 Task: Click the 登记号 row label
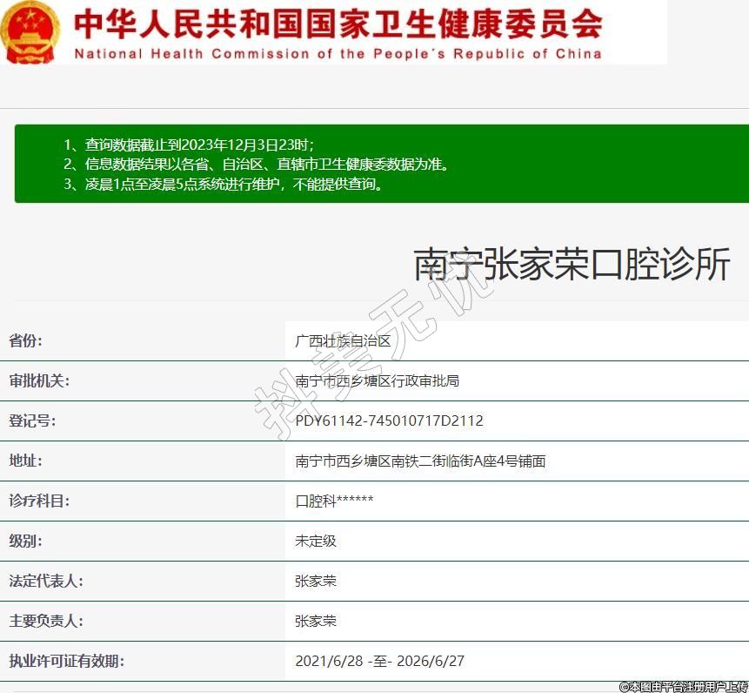[32, 421]
